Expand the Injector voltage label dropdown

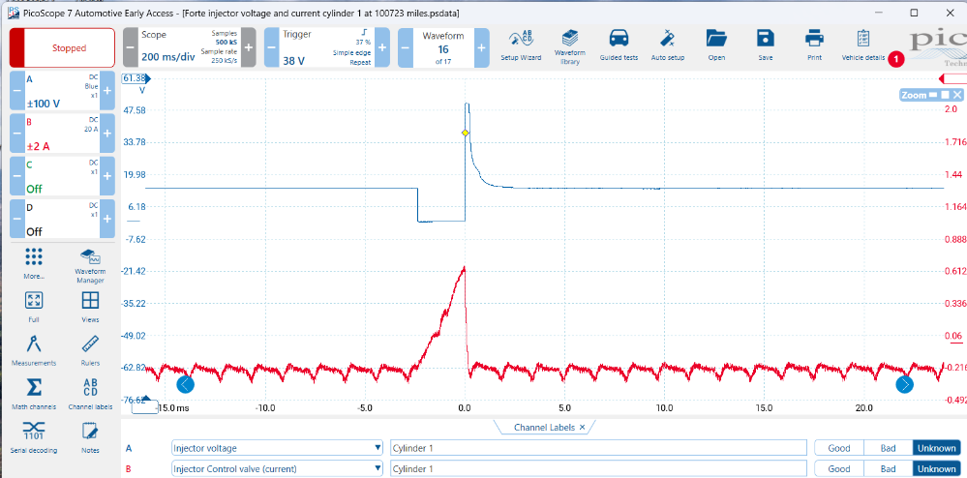coord(378,448)
